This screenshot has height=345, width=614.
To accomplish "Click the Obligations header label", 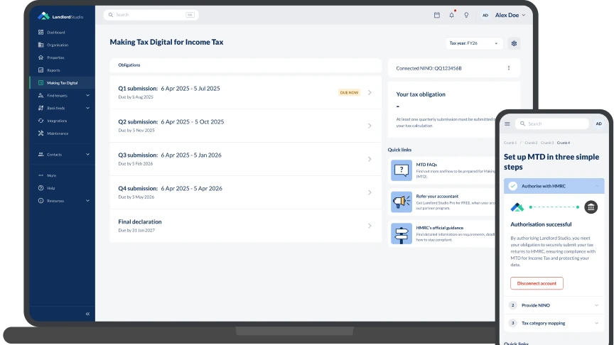I will 129,65.
